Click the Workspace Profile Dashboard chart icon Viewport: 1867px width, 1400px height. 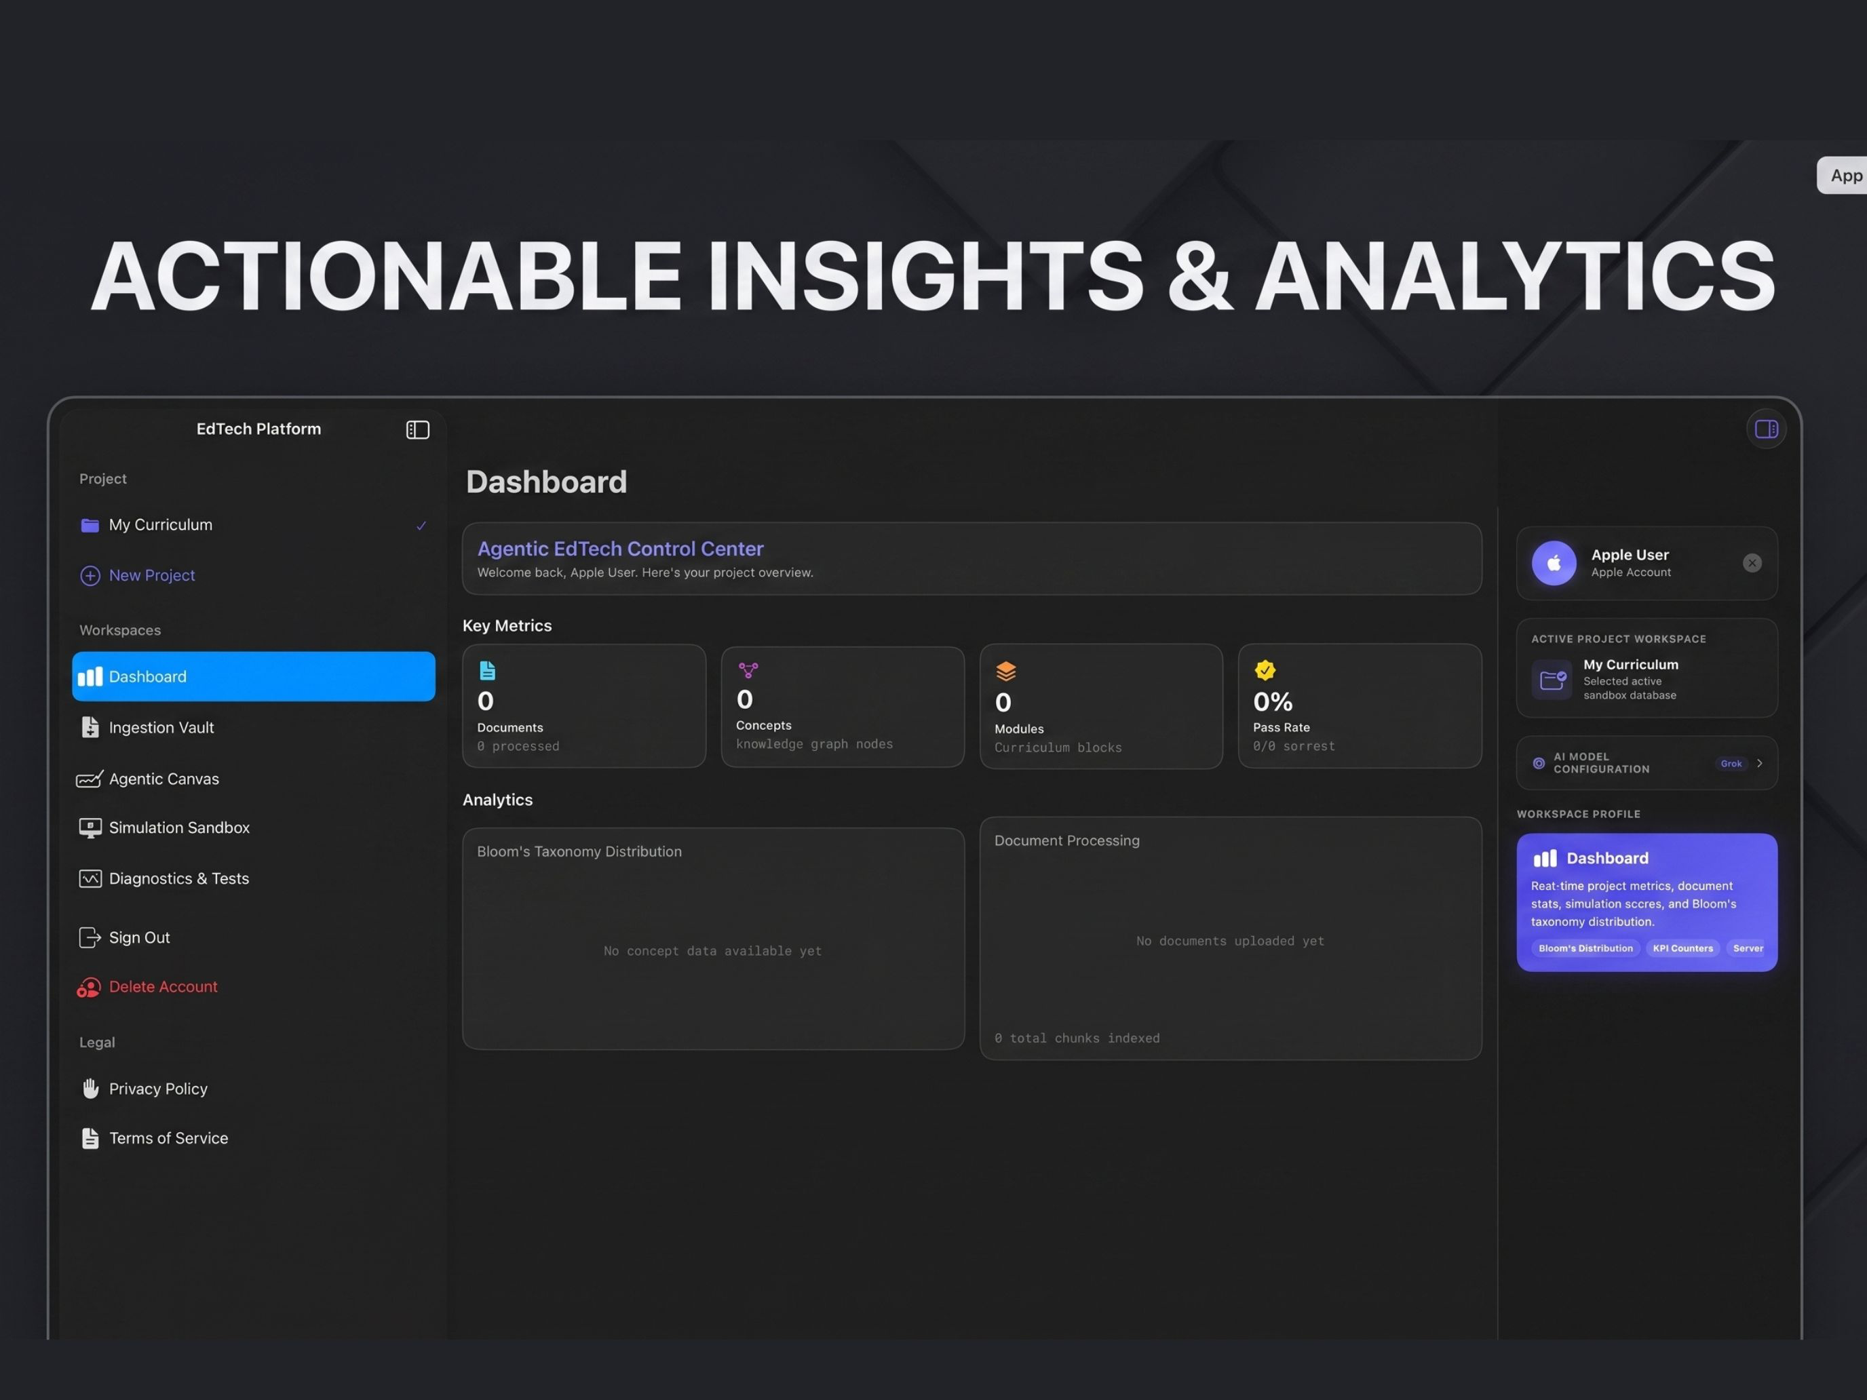coord(1545,858)
